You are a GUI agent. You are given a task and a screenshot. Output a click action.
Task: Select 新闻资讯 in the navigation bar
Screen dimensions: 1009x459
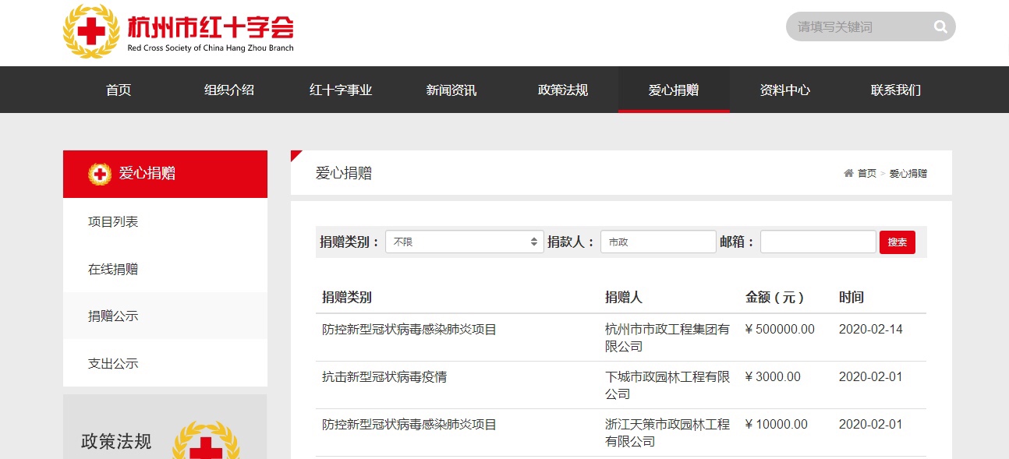pyautogui.click(x=451, y=90)
